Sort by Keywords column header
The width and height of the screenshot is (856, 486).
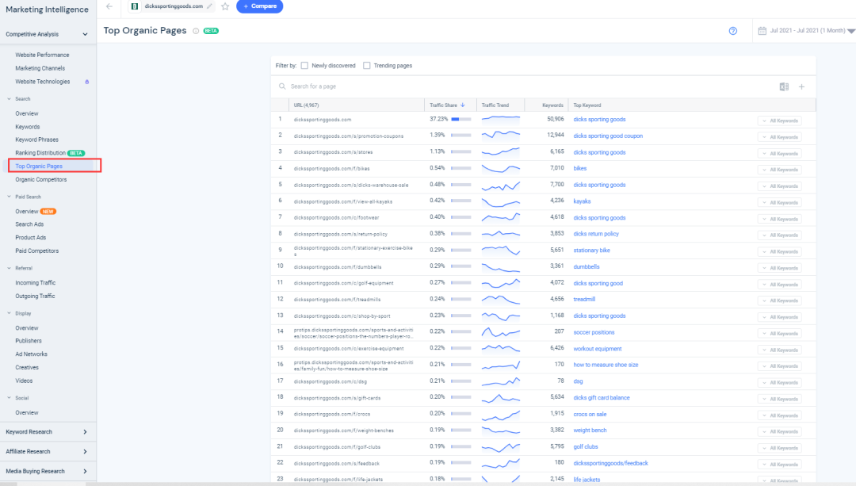pos(552,105)
